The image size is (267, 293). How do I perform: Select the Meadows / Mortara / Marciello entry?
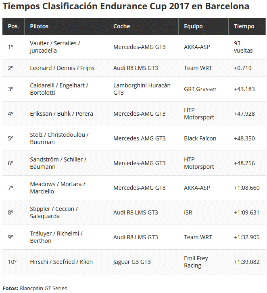click(57, 188)
